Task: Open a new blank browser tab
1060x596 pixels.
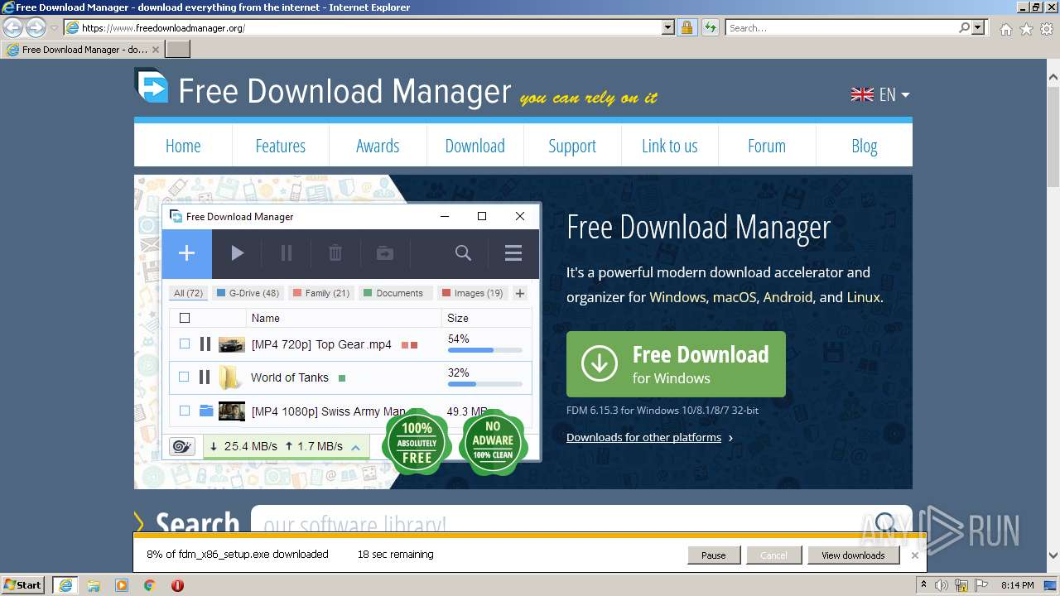Action: coord(178,50)
